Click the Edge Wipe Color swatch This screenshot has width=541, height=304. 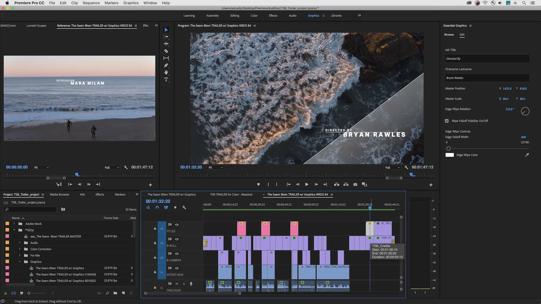coord(449,155)
